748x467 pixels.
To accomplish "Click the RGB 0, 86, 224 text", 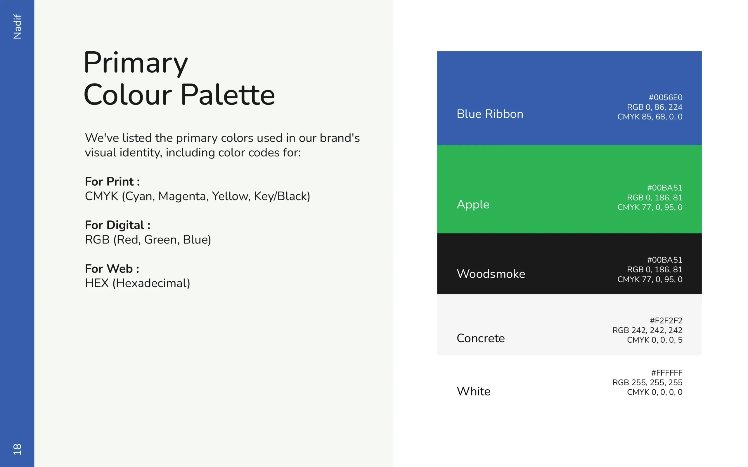I will coord(654,107).
